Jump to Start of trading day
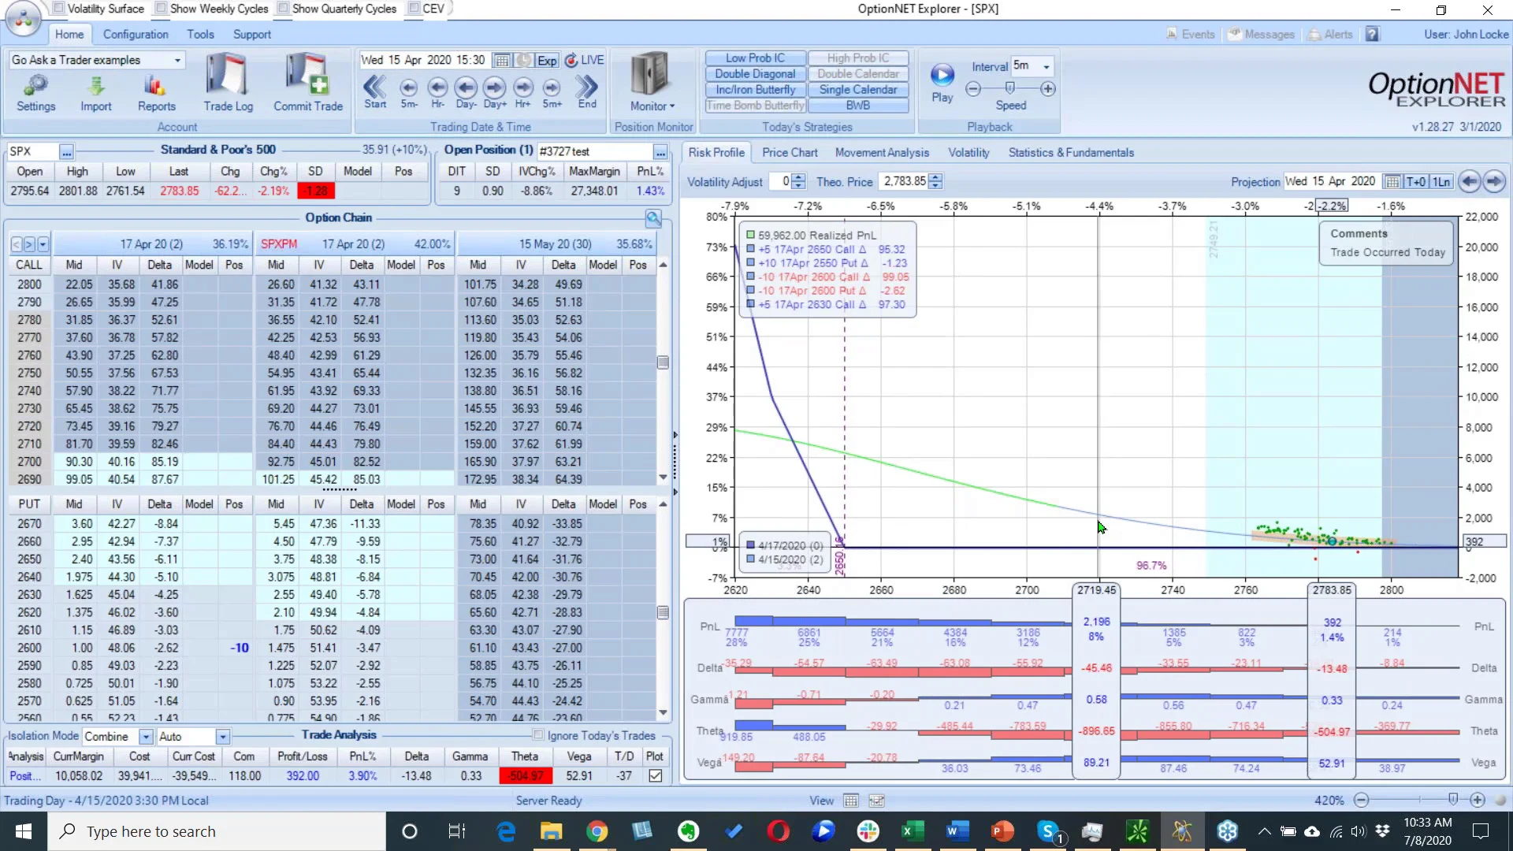Screen dimensions: 1513x851 point(375,91)
